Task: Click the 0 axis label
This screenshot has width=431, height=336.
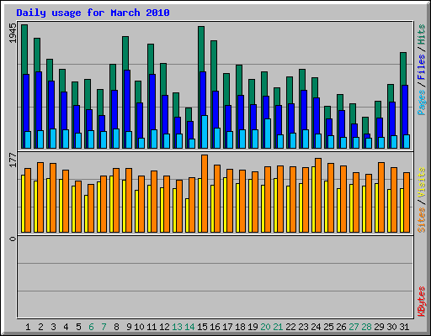Action: 13,239
